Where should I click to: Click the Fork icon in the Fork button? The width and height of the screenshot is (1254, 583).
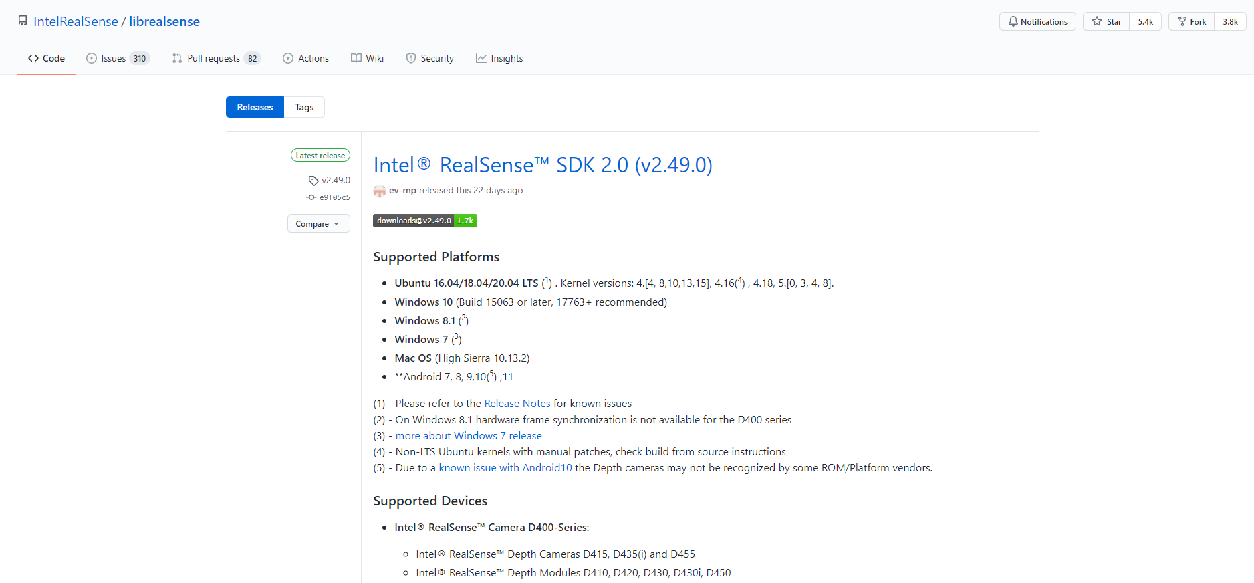[1182, 21]
